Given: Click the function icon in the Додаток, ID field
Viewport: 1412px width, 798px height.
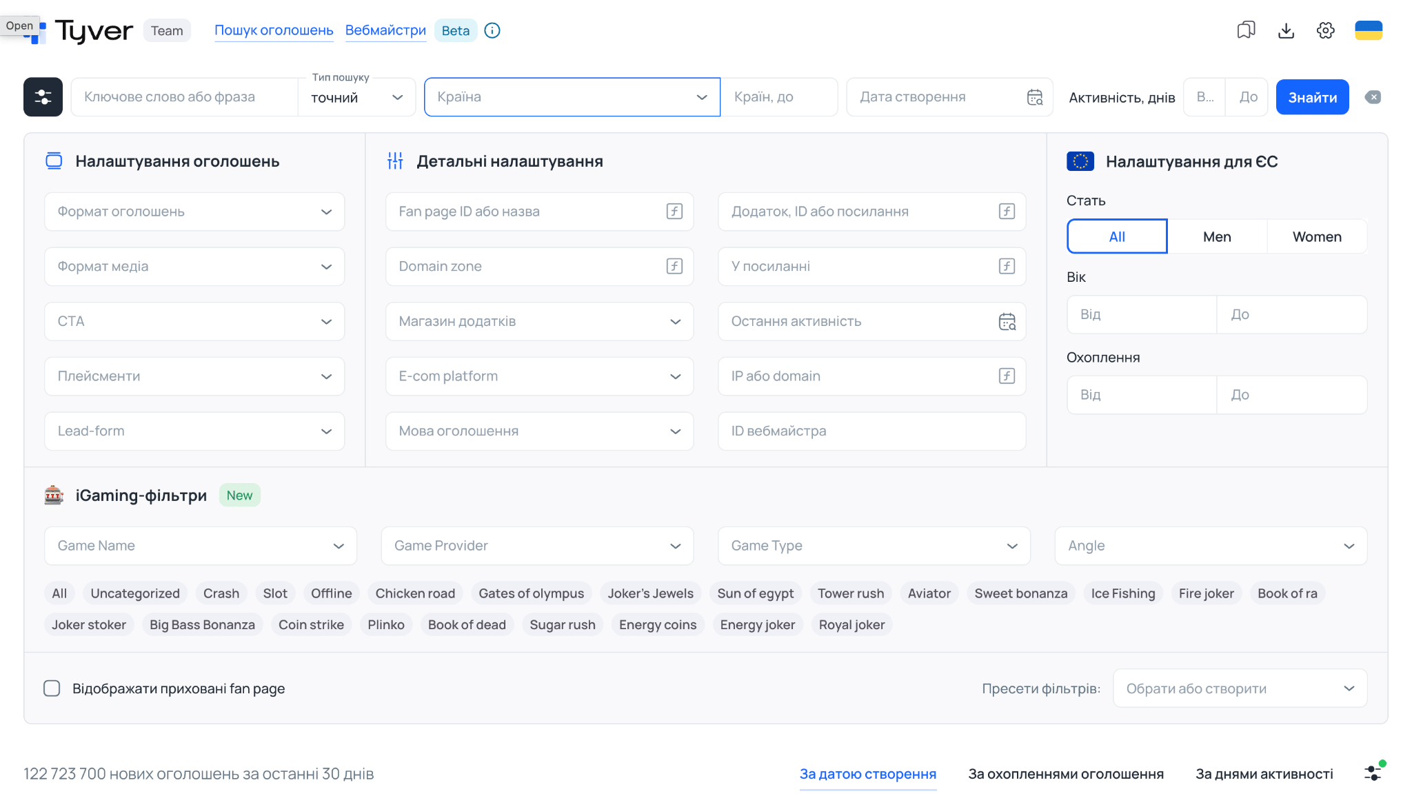Looking at the screenshot, I should click(x=1007, y=212).
